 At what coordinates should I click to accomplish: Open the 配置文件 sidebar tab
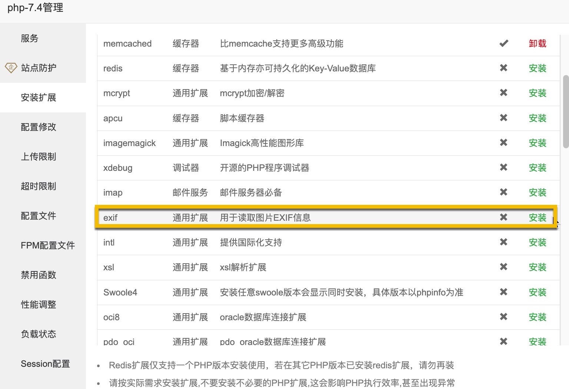click(x=43, y=216)
